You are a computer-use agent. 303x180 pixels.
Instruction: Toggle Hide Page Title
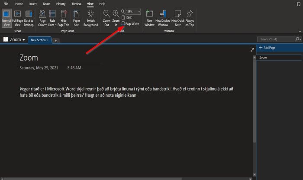click(63, 18)
